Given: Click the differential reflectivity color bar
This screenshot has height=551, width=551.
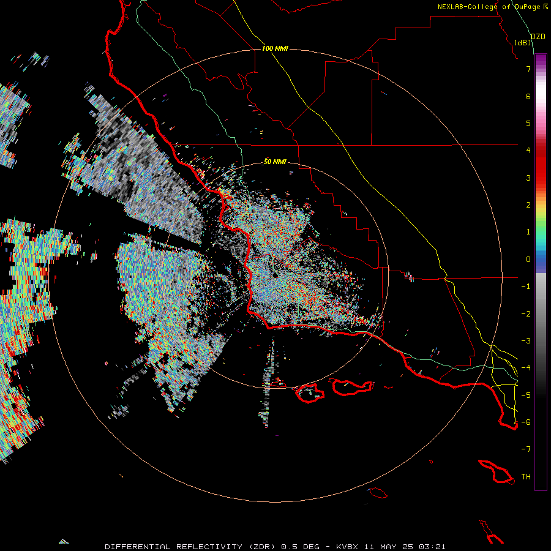Looking at the screenshot, I should coord(541,272).
